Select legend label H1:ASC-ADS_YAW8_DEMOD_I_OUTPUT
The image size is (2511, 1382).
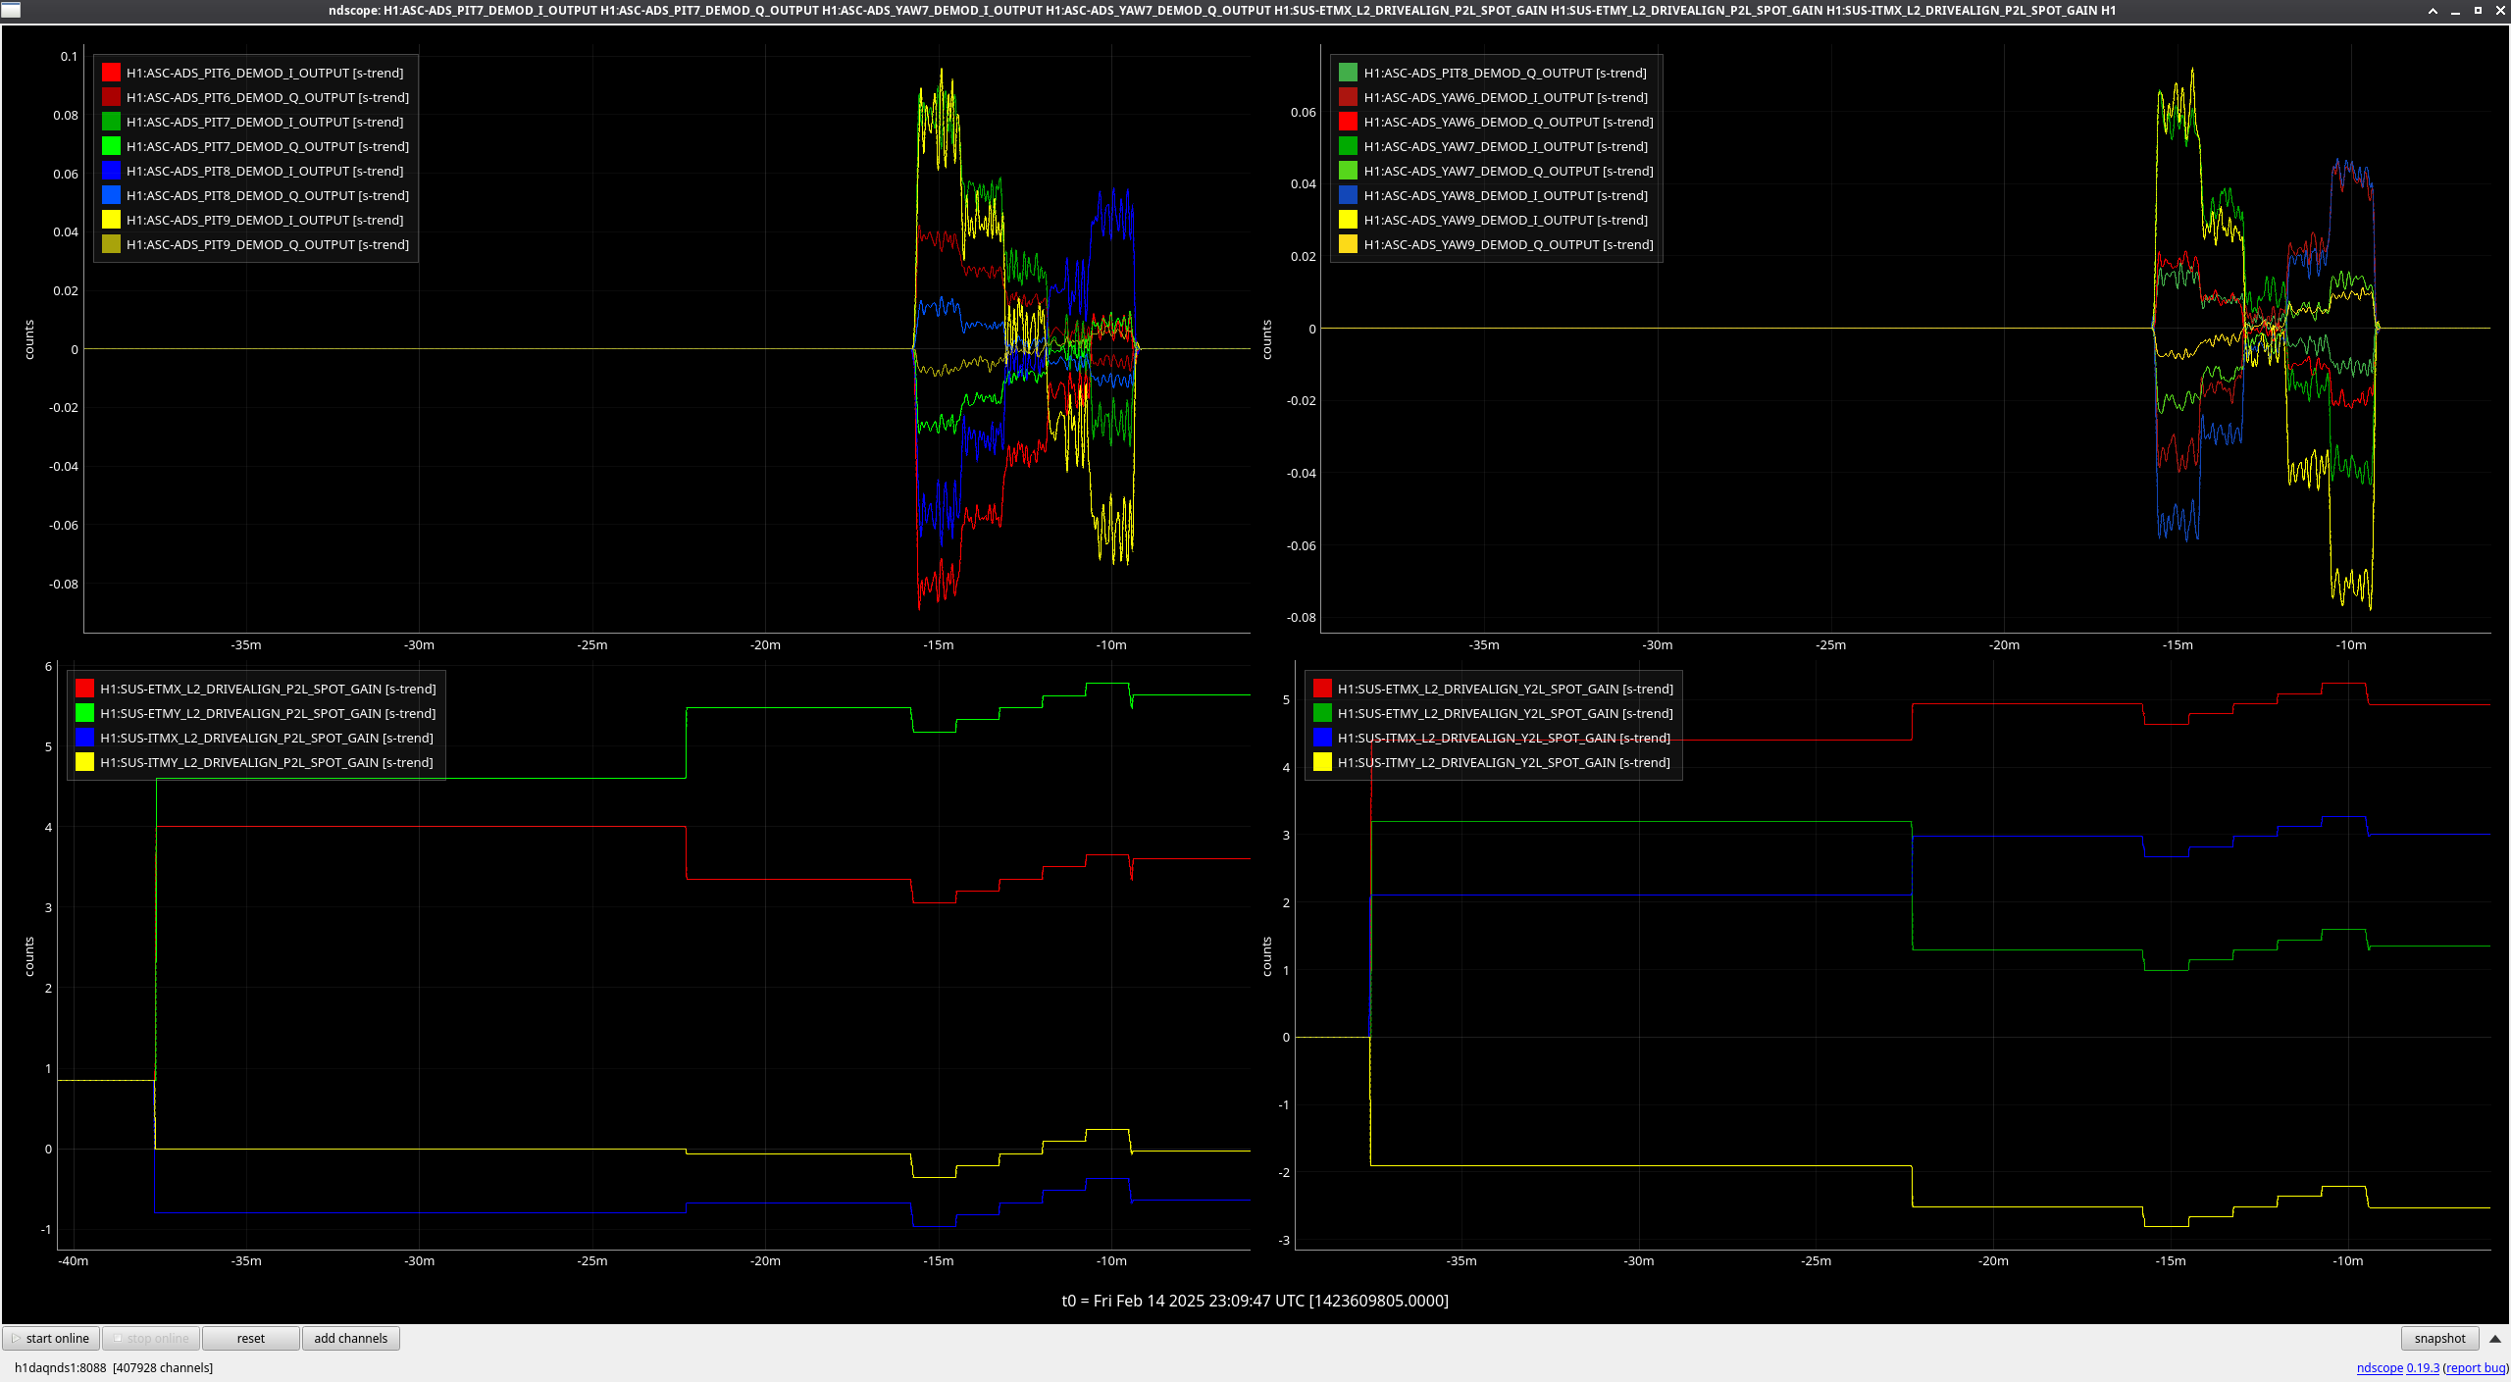[x=1506, y=195]
